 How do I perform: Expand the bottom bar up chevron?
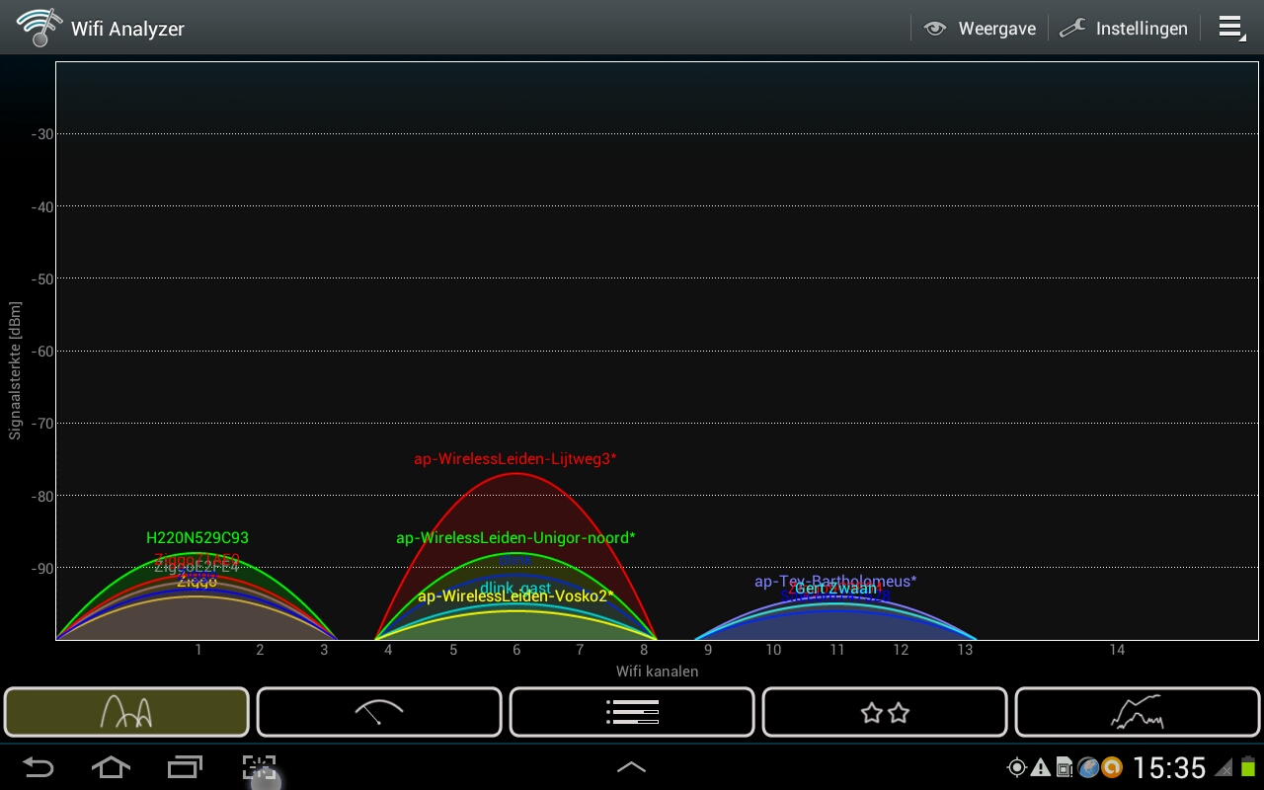click(x=632, y=767)
